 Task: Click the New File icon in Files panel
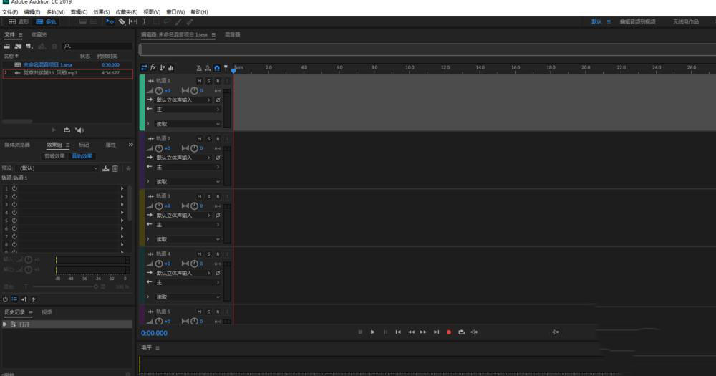coord(29,46)
